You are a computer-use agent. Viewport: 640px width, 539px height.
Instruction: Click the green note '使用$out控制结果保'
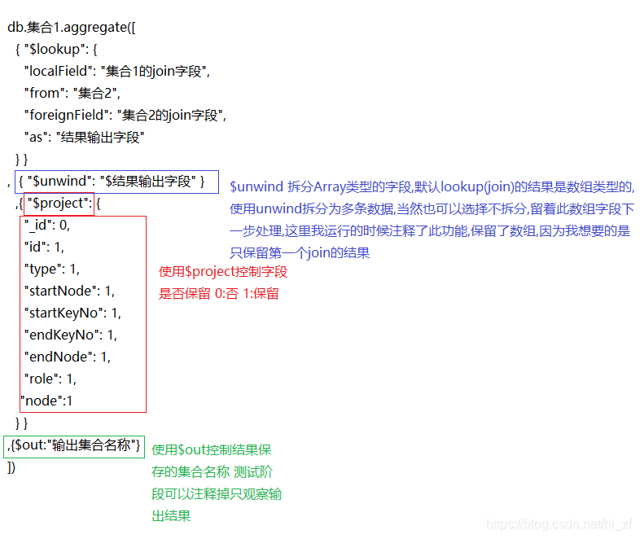point(212,450)
